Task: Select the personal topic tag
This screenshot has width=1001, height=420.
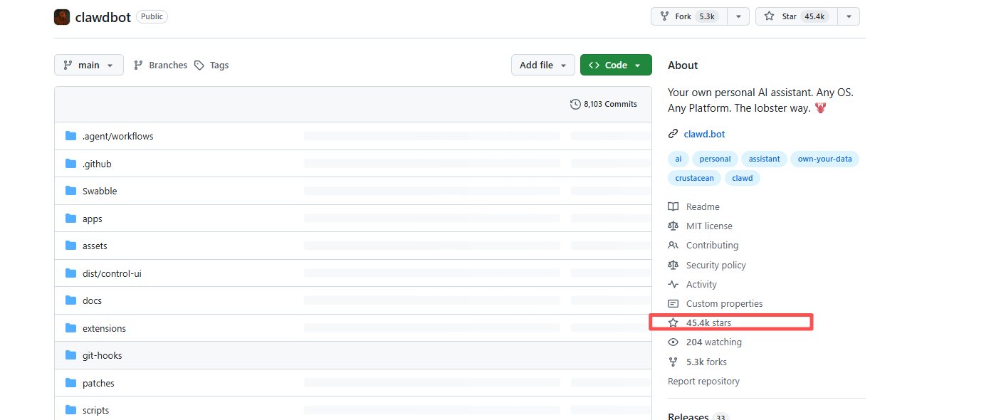Action: pyautogui.click(x=715, y=159)
